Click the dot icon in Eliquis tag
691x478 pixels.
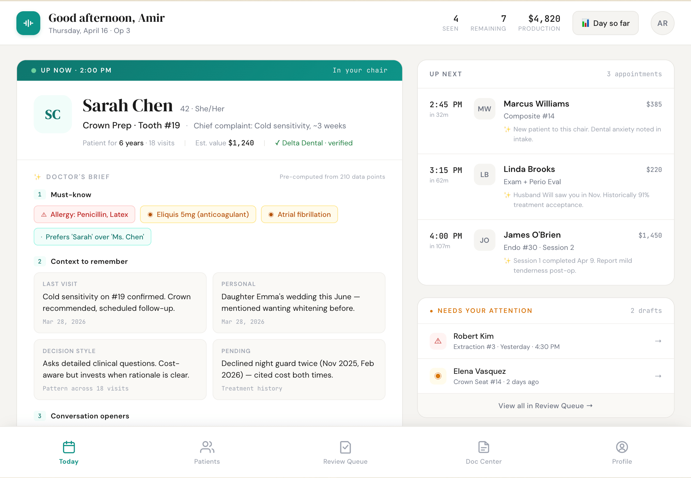pos(150,214)
